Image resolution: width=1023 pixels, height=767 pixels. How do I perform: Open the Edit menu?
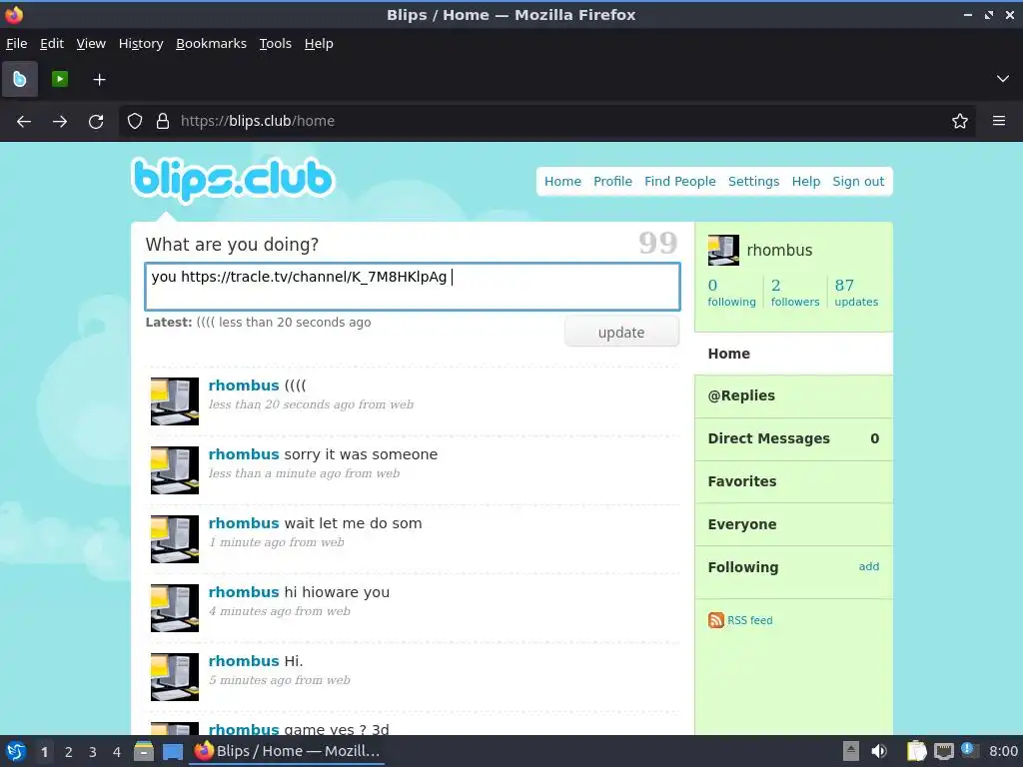[x=52, y=44]
